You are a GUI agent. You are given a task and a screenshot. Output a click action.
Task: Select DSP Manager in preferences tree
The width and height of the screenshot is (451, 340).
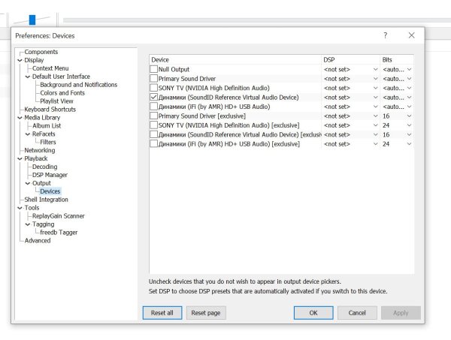(49, 175)
